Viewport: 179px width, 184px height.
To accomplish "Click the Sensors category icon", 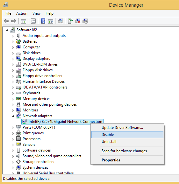I will pos(18,144).
